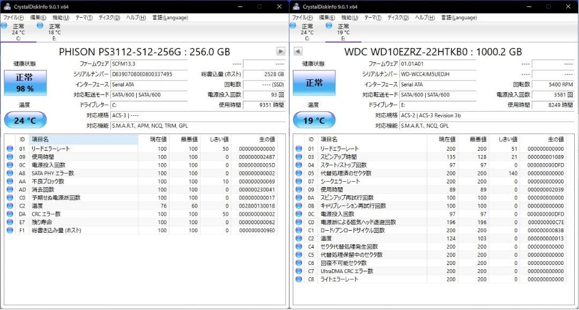Select C: disk tab in right window
The width and height of the screenshot is (579, 310).
coord(307,32)
